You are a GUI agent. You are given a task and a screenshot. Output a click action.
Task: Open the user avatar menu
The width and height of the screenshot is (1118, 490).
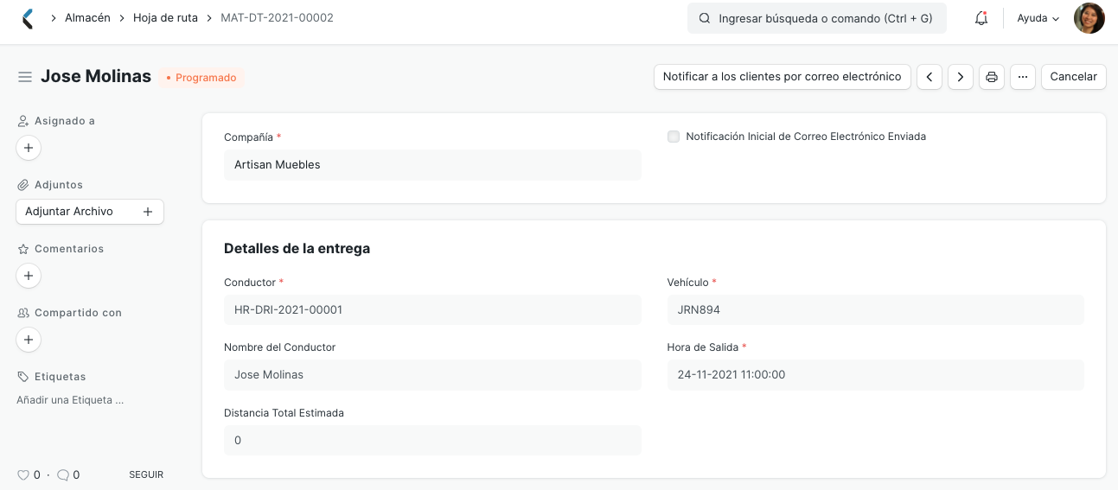(x=1089, y=18)
